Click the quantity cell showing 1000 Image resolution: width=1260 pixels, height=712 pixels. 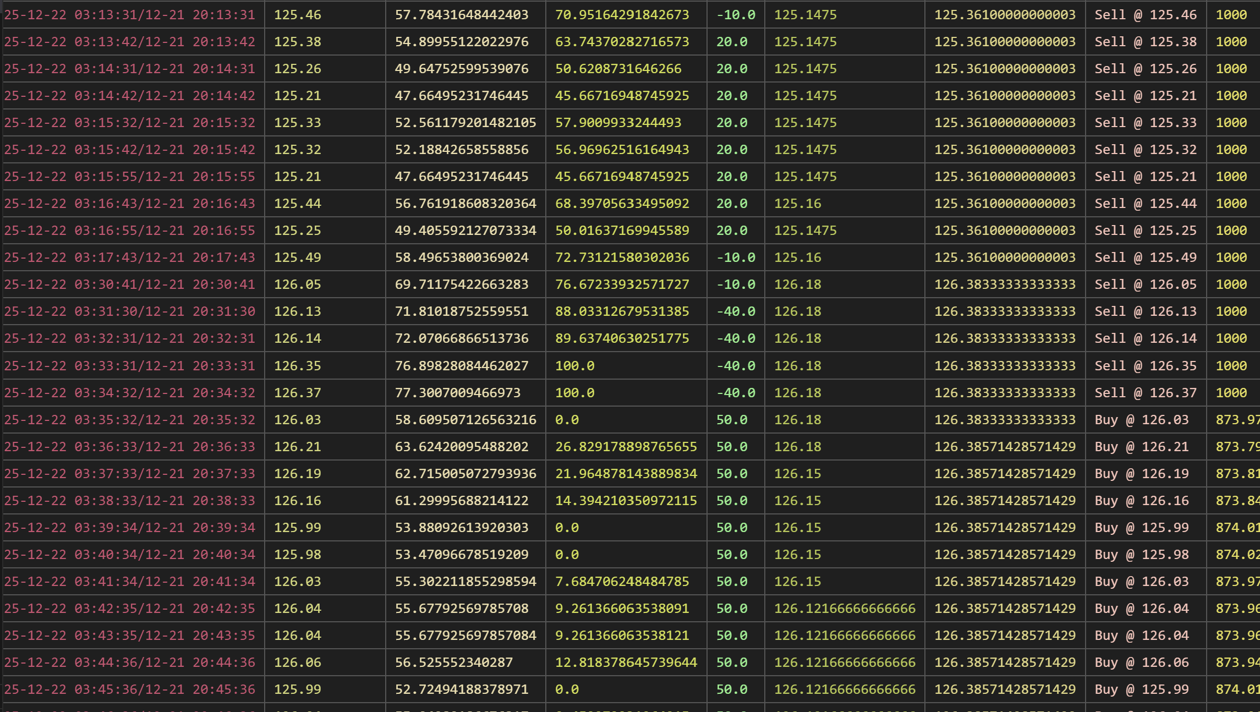1232,15
